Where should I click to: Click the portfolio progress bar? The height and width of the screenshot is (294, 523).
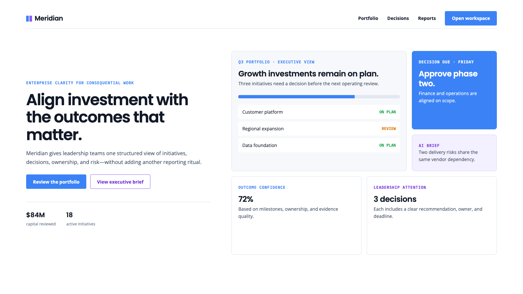(319, 97)
